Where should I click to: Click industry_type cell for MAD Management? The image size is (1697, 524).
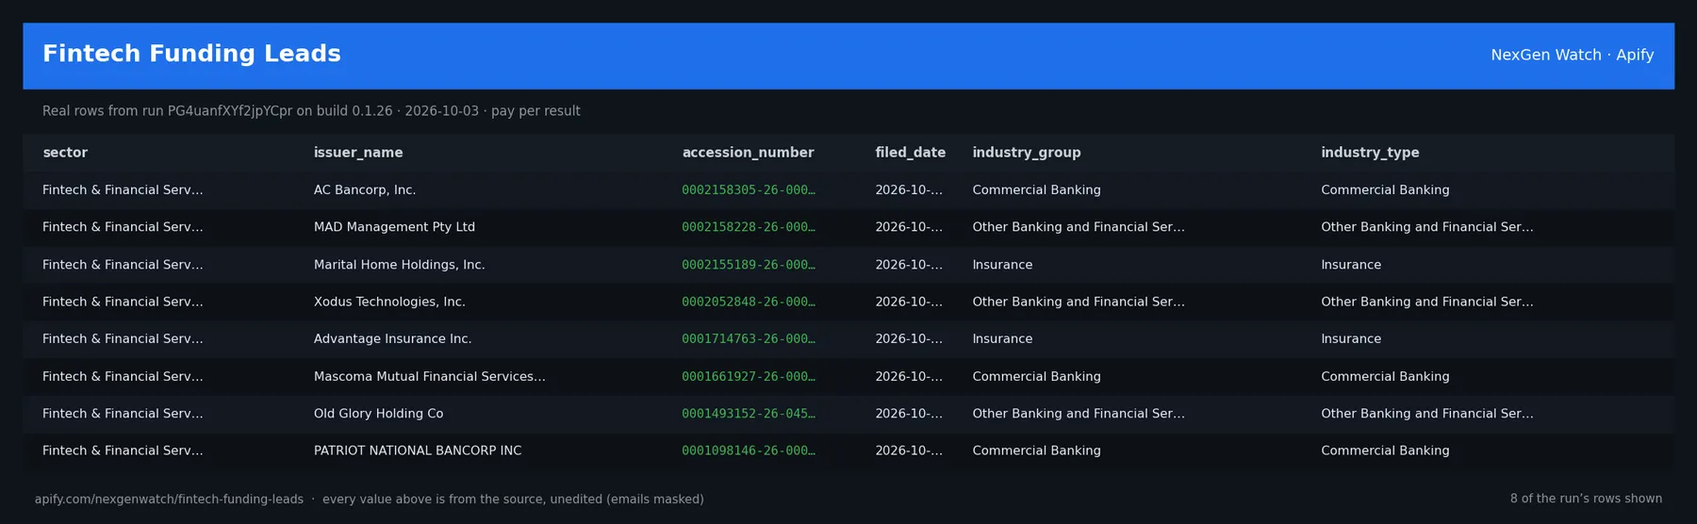1427,227
